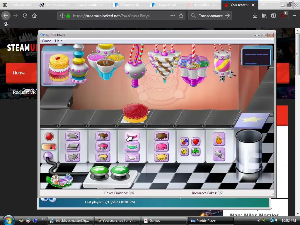Move conveyor right with green arrow button
Screen dimensions: 300x225
120,171
